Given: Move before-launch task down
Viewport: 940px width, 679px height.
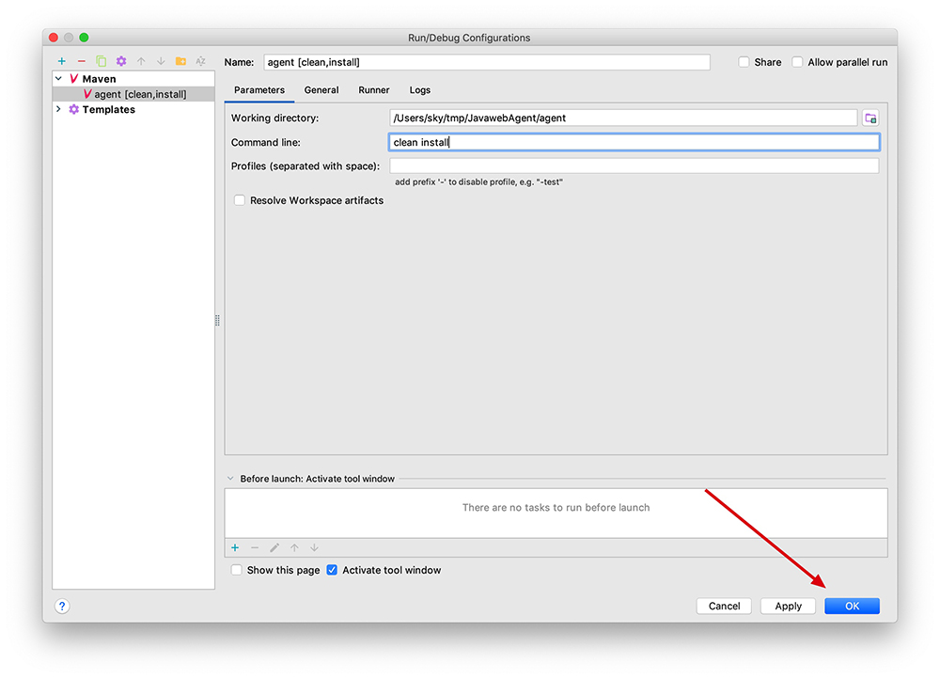Looking at the screenshot, I should [314, 547].
